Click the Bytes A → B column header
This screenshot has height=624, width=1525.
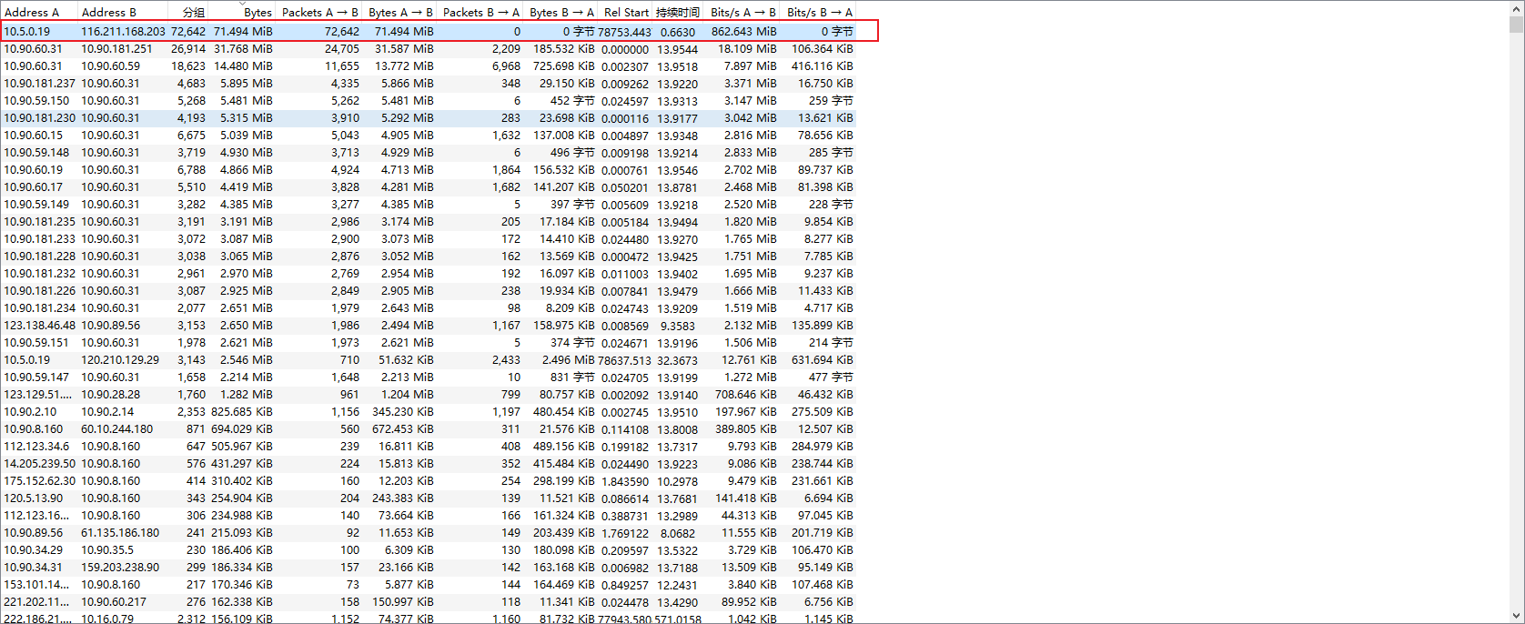pyautogui.click(x=400, y=13)
